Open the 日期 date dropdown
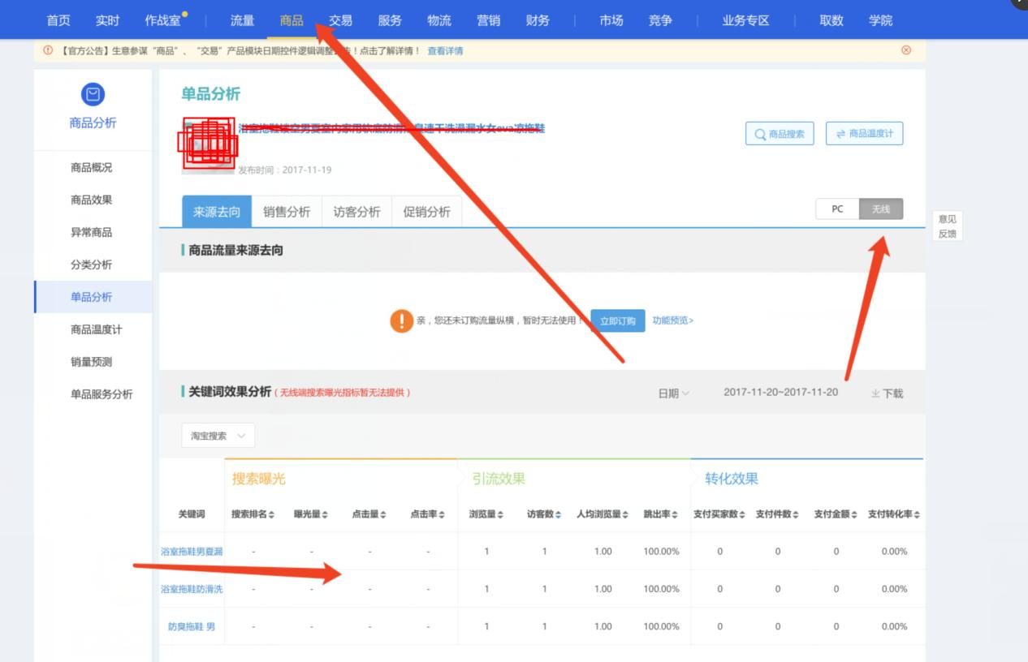 674,393
